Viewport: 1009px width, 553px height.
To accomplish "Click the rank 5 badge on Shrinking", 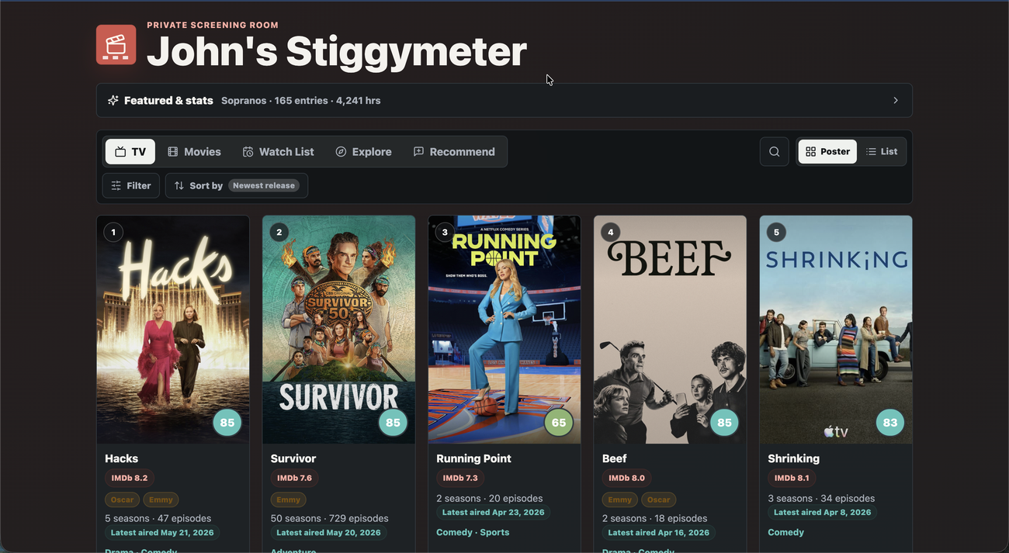I will coord(776,232).
